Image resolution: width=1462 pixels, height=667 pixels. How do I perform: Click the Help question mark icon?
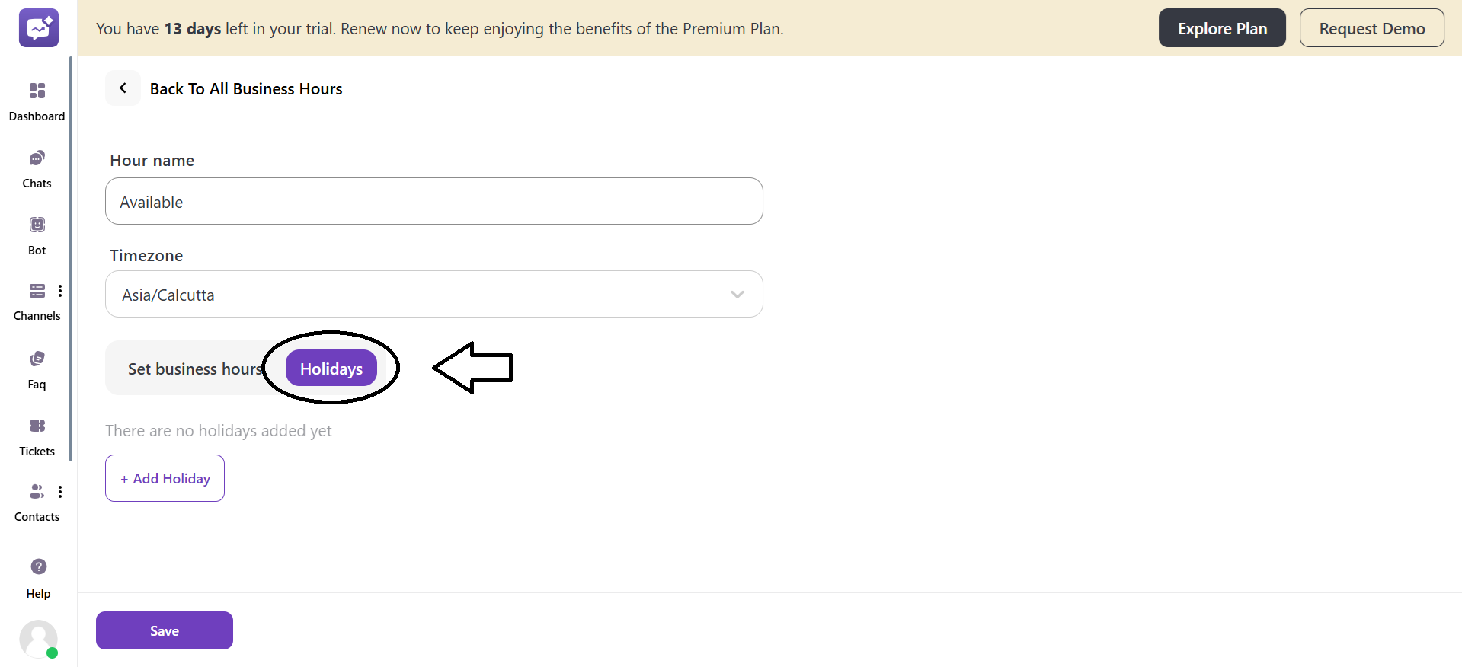pos(38,567)
